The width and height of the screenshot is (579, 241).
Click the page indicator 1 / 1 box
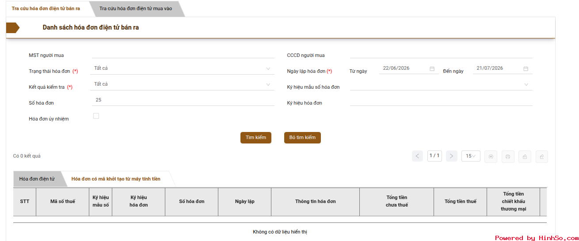tap(434, 156)
